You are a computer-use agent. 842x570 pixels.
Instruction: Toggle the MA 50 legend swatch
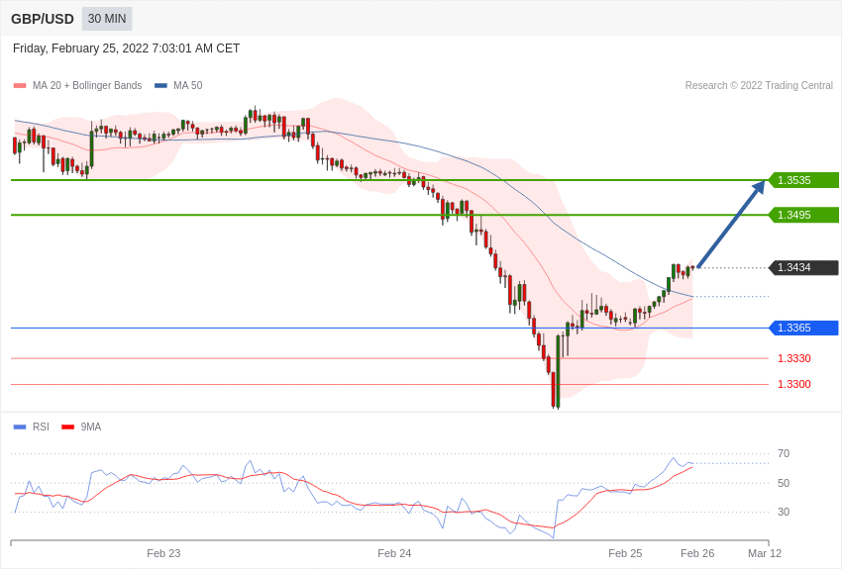tap(160, 86)
